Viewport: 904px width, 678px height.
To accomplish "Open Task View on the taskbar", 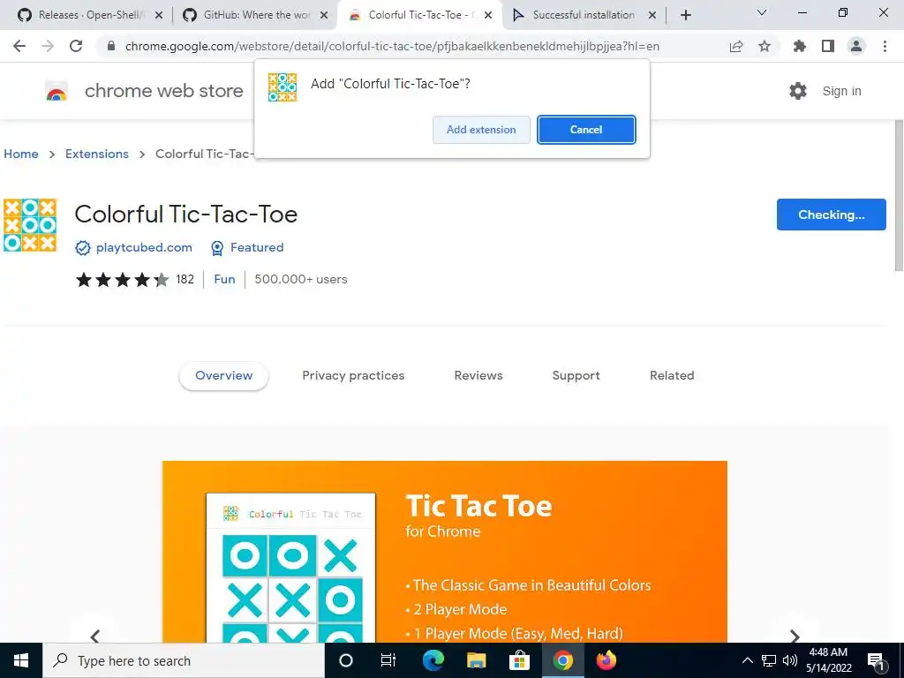I will click(x=388, y=660).
